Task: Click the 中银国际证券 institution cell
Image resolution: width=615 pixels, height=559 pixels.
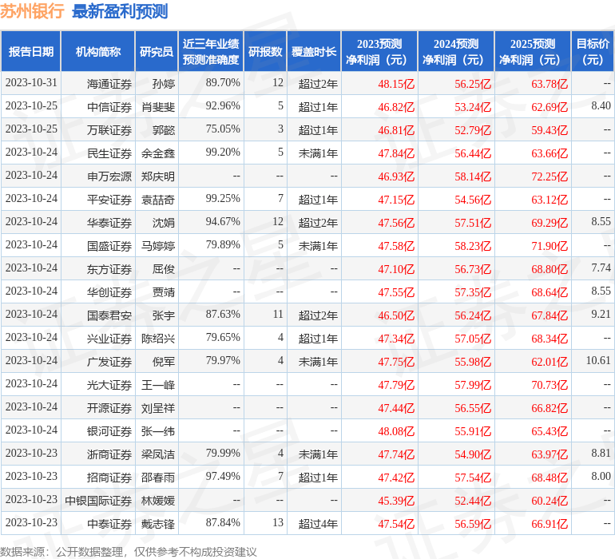Action: click(x=98, y=501)
